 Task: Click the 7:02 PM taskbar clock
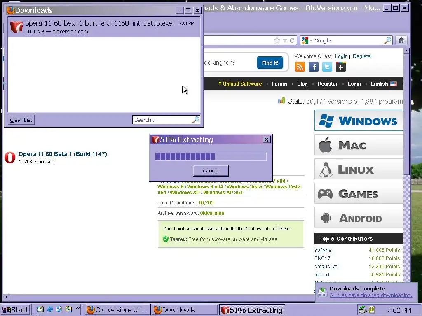399,310
